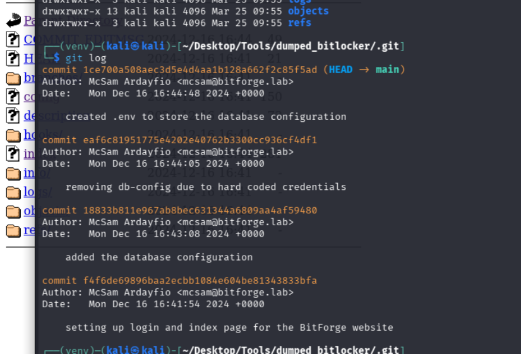Follow the refs directory link text
521x354 pixels.
coord(29,230)
